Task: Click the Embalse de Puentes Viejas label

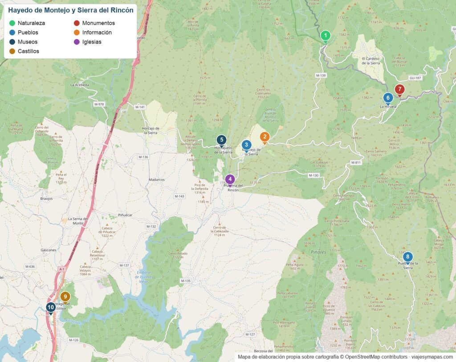Action: pos(144,277)
